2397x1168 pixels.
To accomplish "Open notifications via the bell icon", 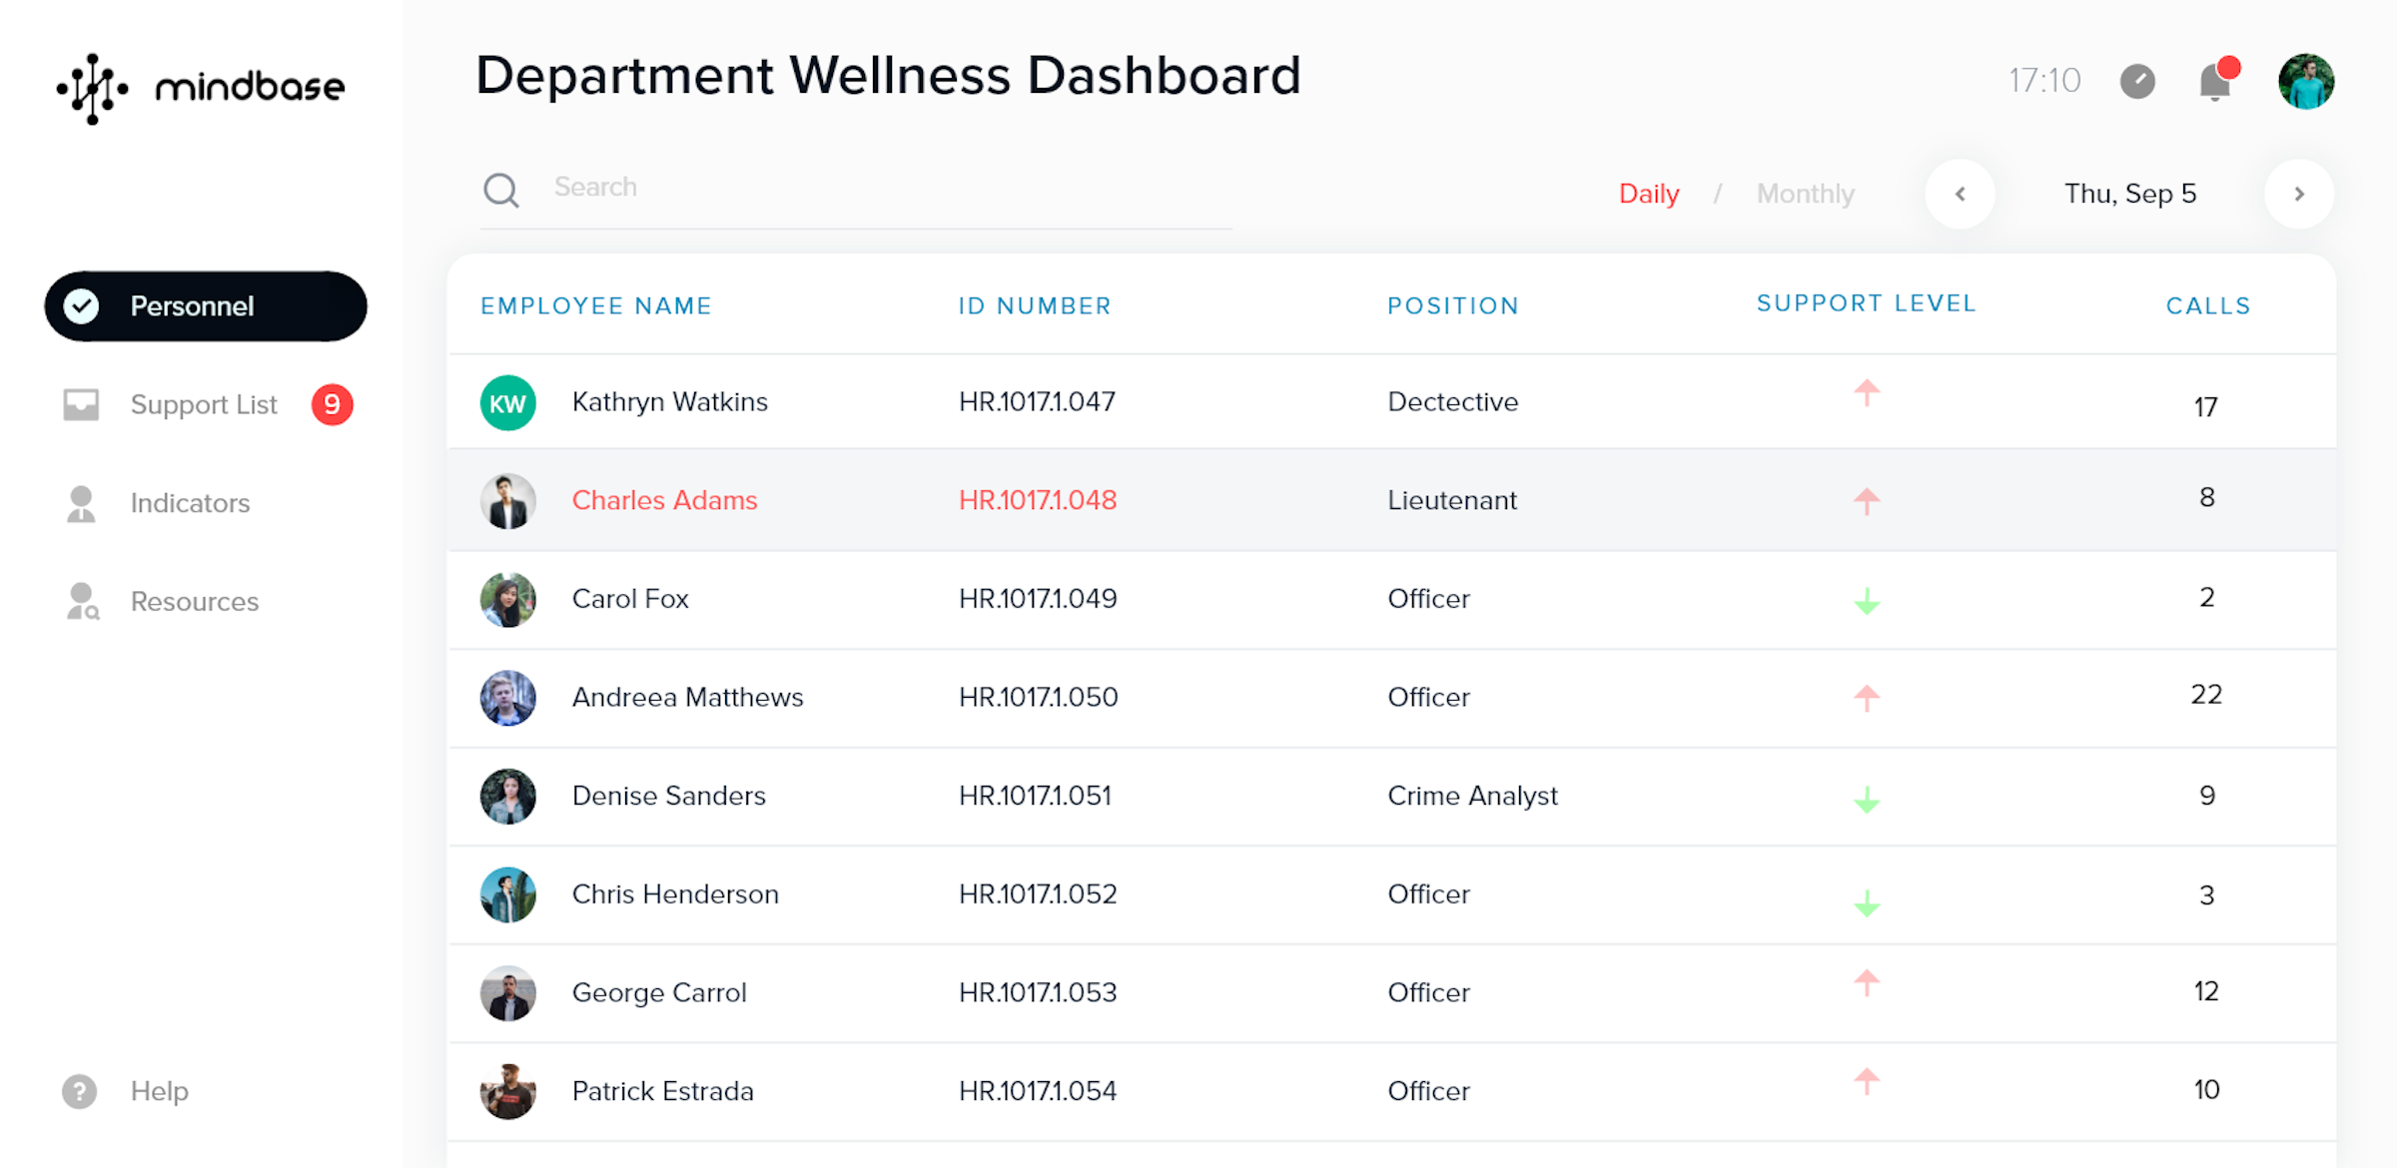I will coord(2217,83).
